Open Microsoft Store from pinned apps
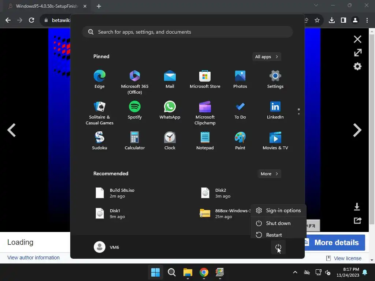375x281 pixels. click(x=205, y=79)
